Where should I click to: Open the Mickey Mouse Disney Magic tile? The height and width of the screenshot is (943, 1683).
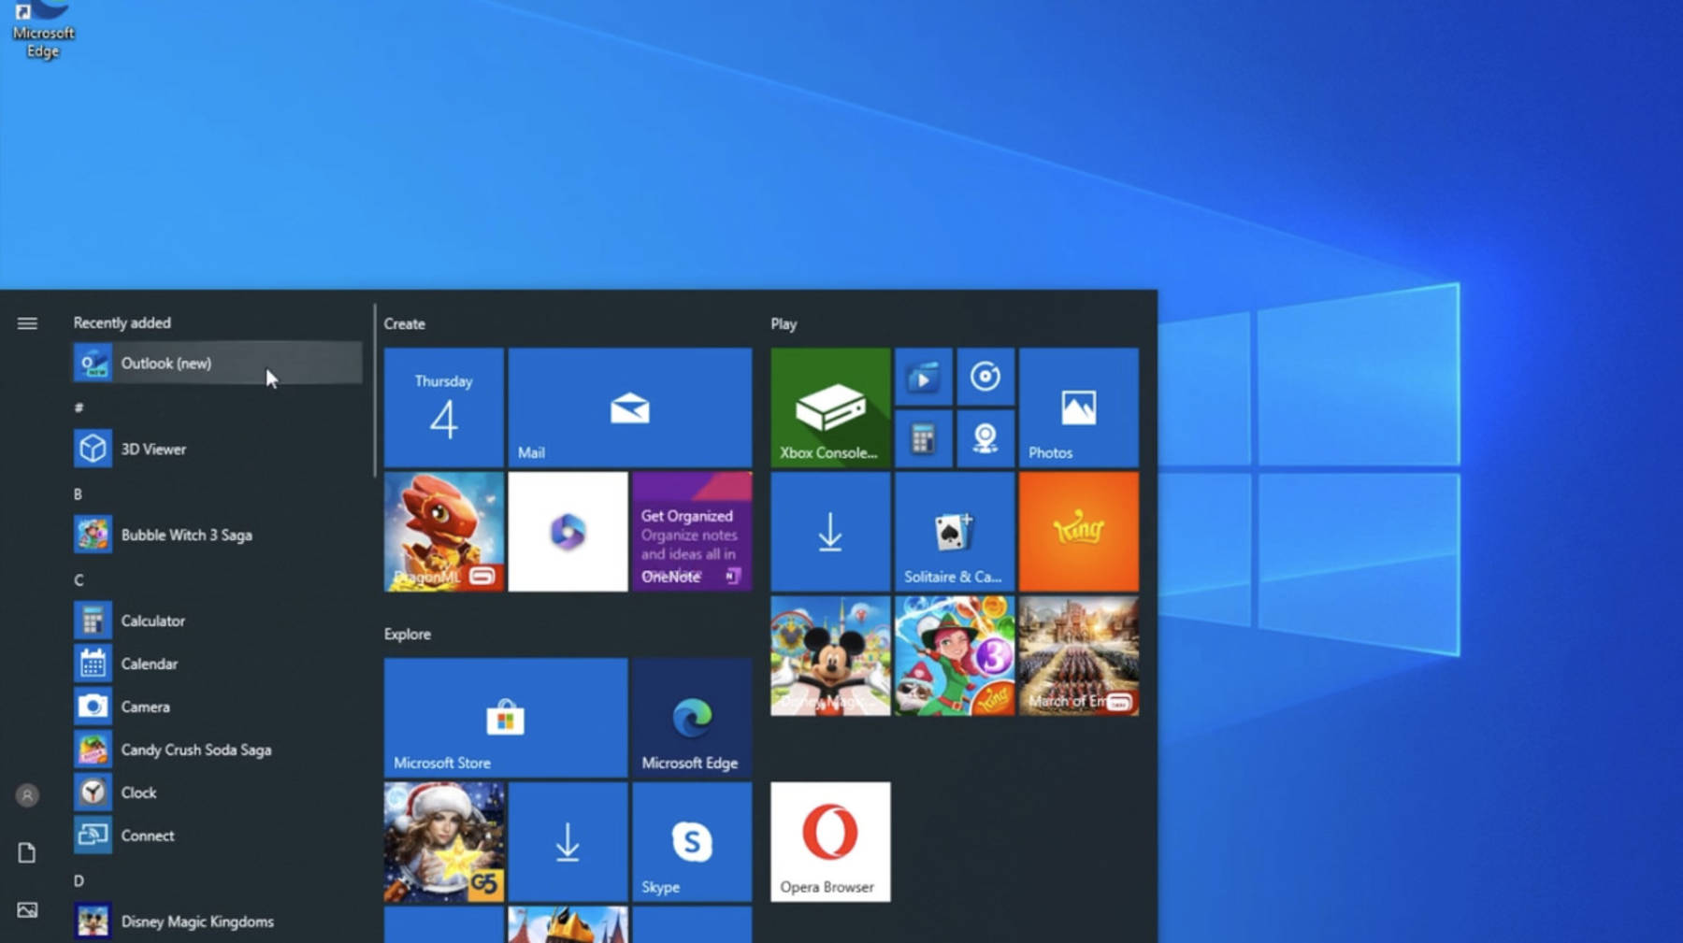click(x=830, y=656)
